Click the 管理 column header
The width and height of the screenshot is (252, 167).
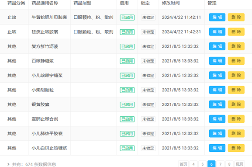pos(212,3)
